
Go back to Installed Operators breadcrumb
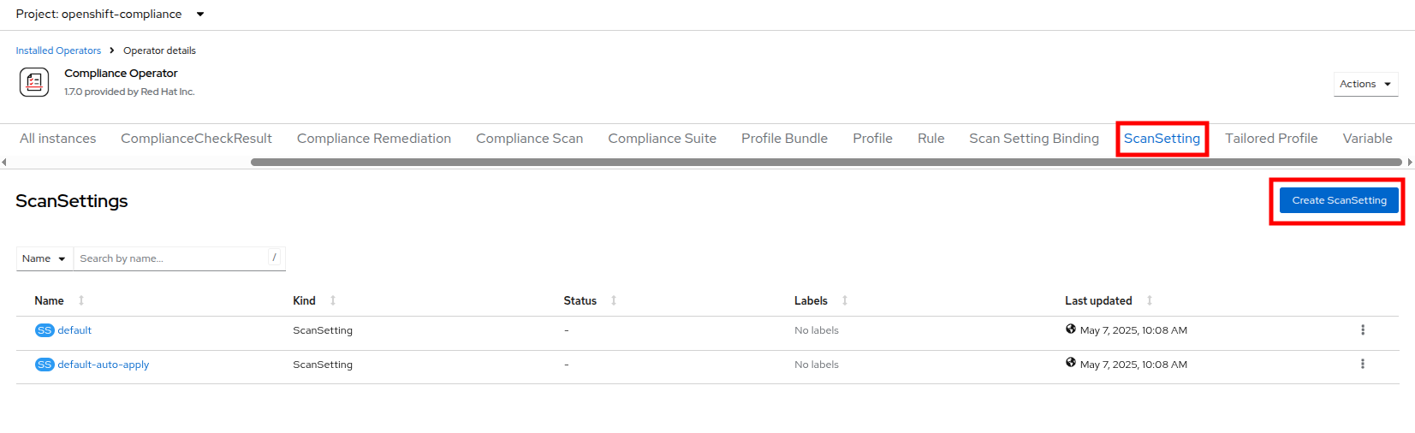(x=58, y=50)
